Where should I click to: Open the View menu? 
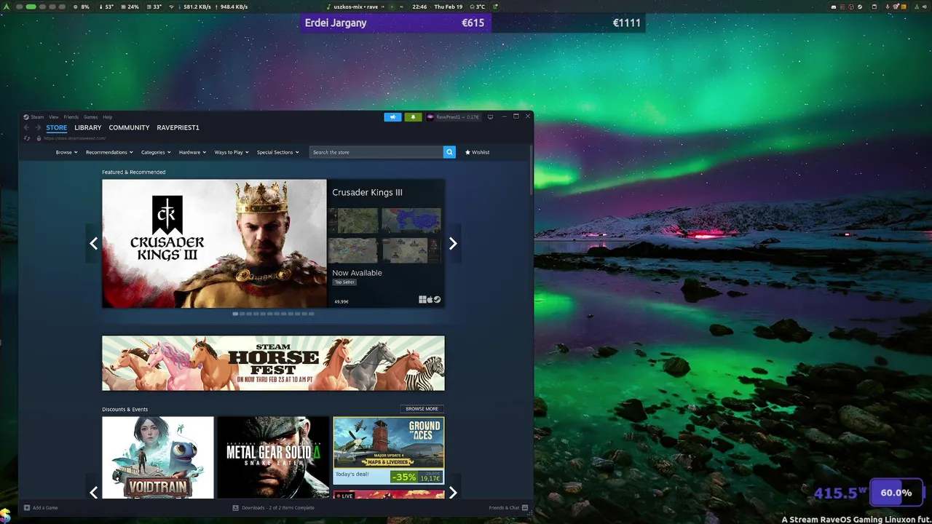click(54, 116)
